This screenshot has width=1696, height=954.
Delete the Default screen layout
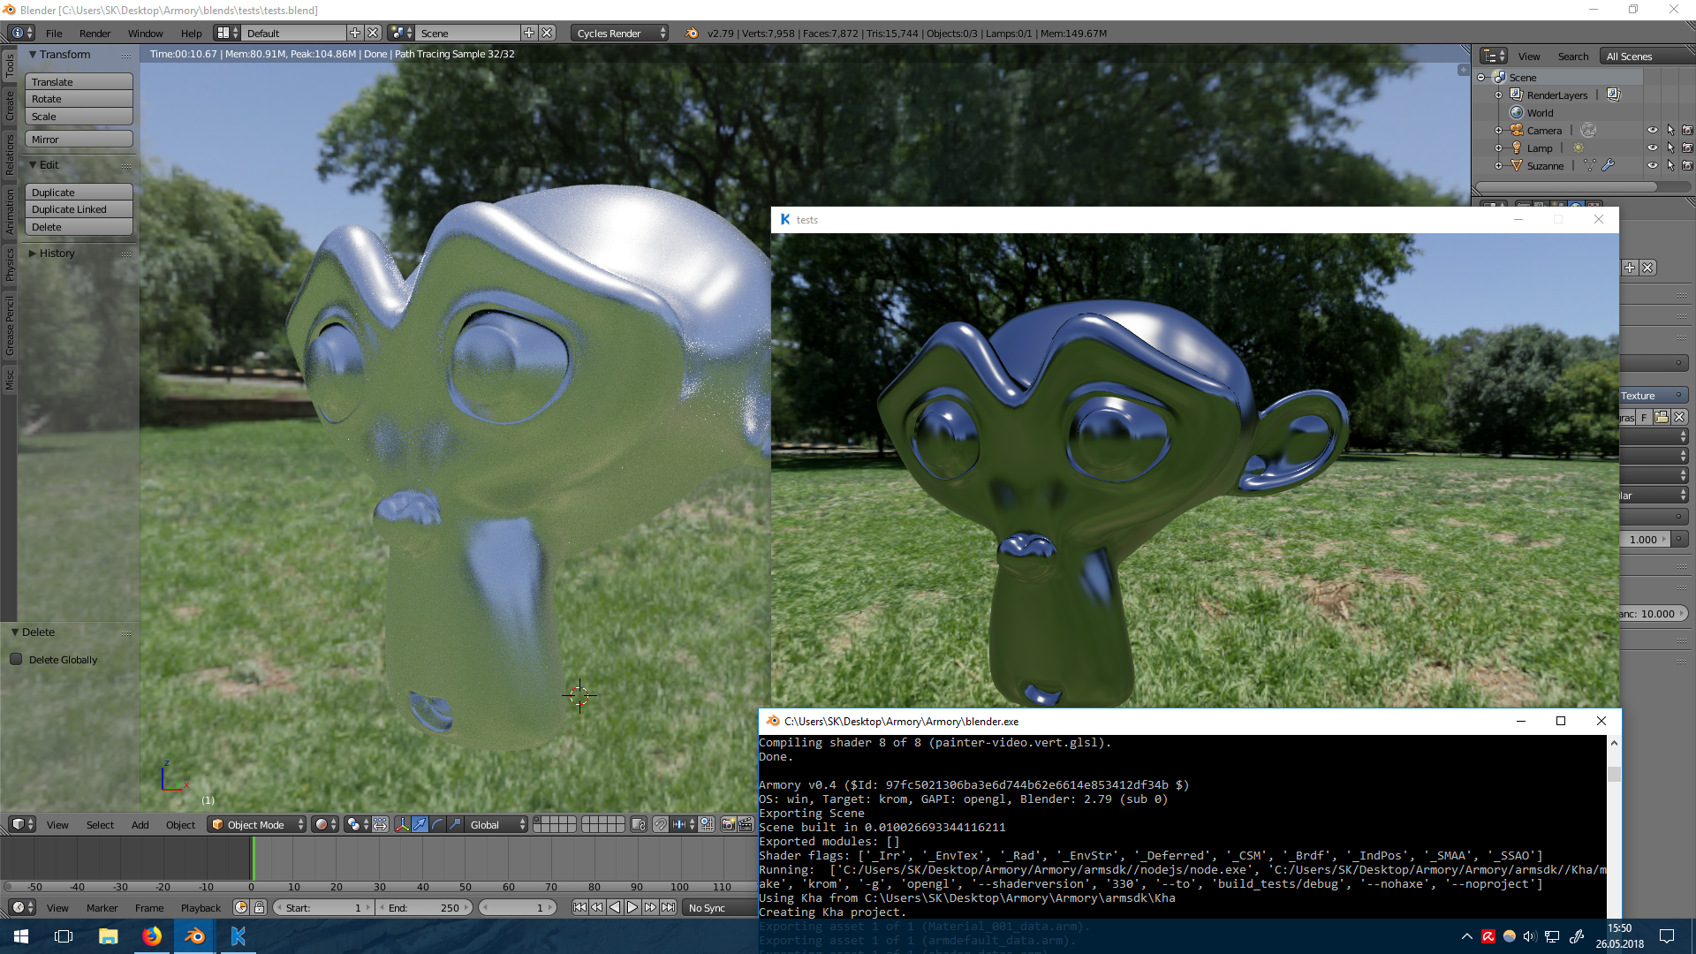(x=373, y=33)
